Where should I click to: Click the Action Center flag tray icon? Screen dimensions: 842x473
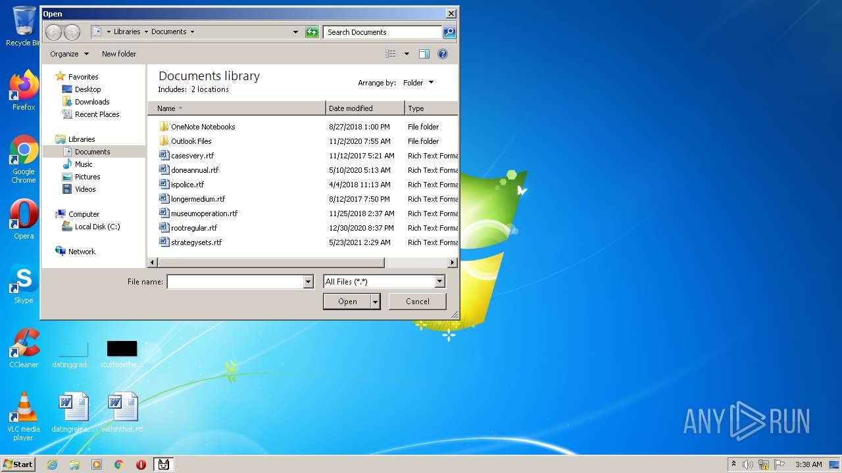pos(780,464)
